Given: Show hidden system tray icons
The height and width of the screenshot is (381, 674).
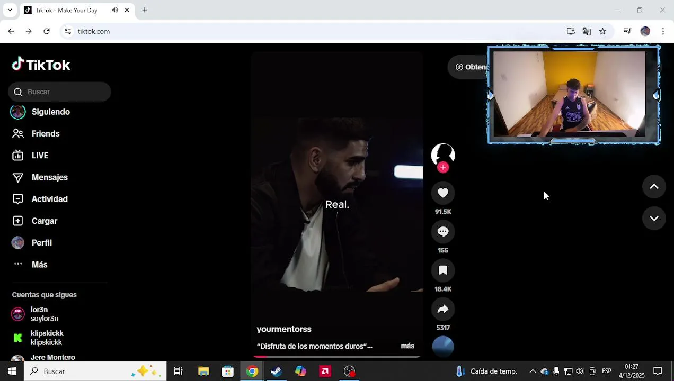Looking at the screenshot, I should click(533, 371).
